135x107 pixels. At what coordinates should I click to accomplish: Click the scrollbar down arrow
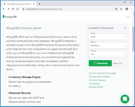click(x=133, y=105)
